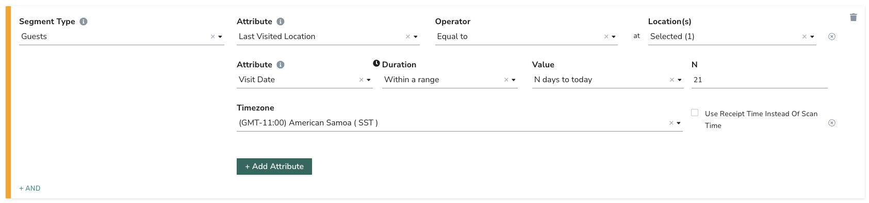
Task: Show info next to Visit Date Attribute label
Action: 281,65
